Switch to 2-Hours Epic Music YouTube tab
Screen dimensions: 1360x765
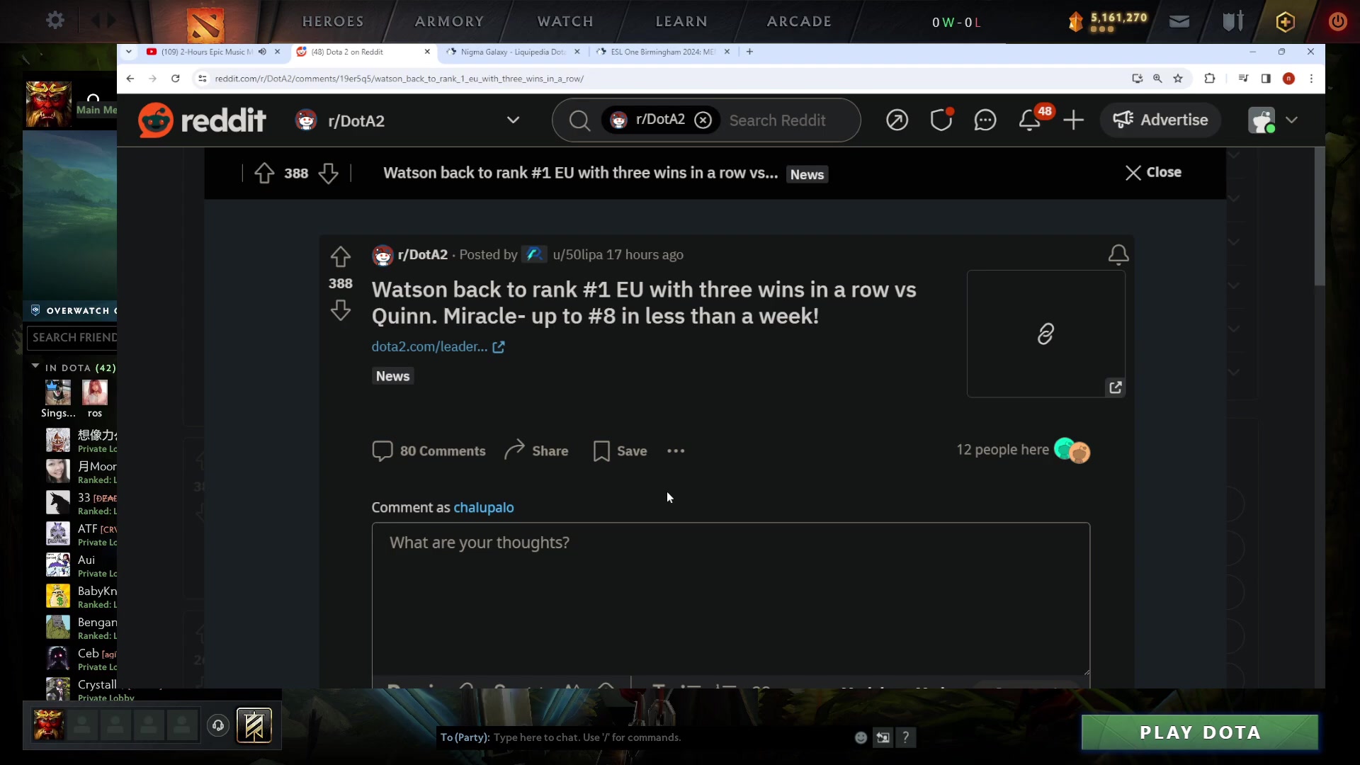(x=205, y=52)
